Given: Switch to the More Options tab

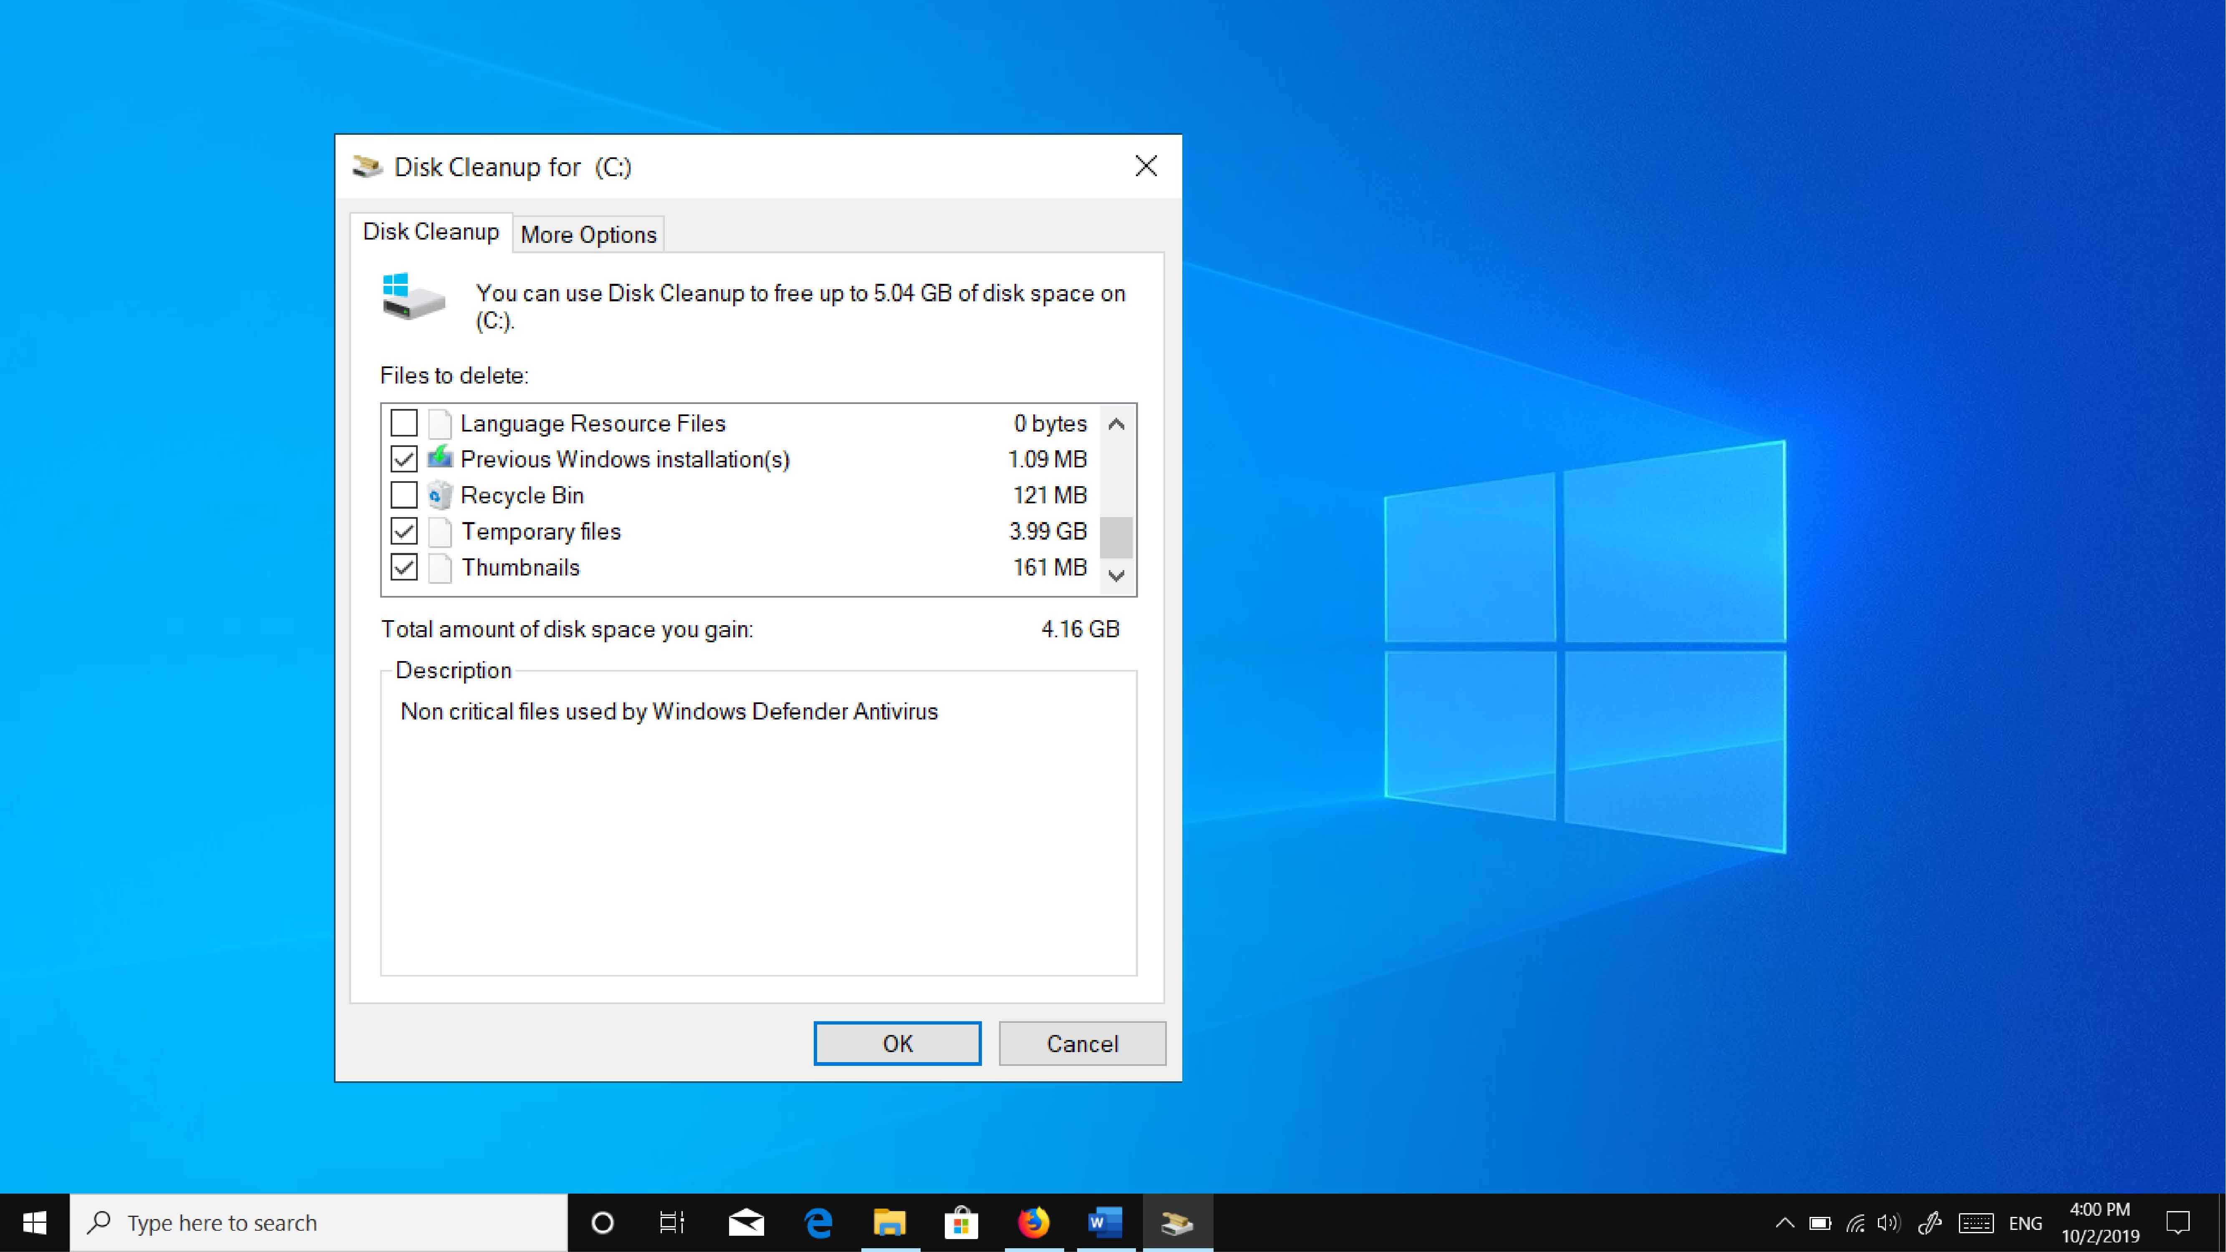Looking at the screenshot, I should 588,235.
